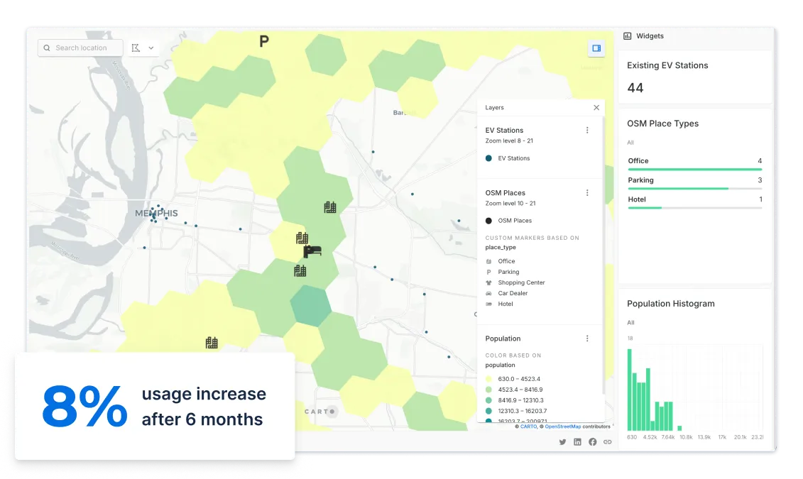Copy link with the chain icon
Viewport: 803px width, 479px height.
click(x=608, y=442)
